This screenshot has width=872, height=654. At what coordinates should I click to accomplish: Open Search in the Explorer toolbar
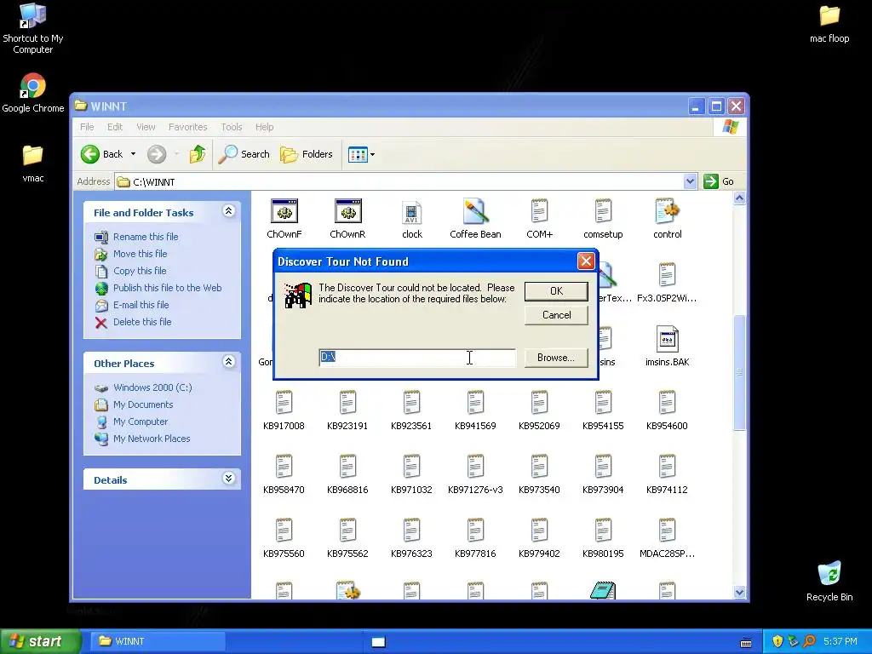point(244,154)
